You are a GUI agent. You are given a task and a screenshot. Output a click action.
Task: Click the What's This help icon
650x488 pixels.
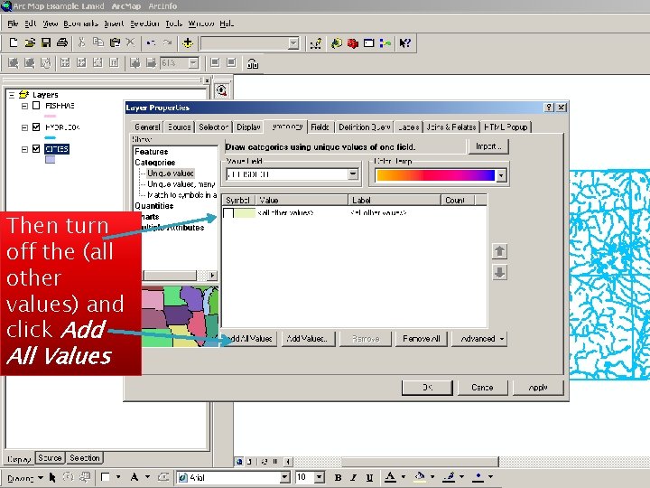click(x=405, y=43)
